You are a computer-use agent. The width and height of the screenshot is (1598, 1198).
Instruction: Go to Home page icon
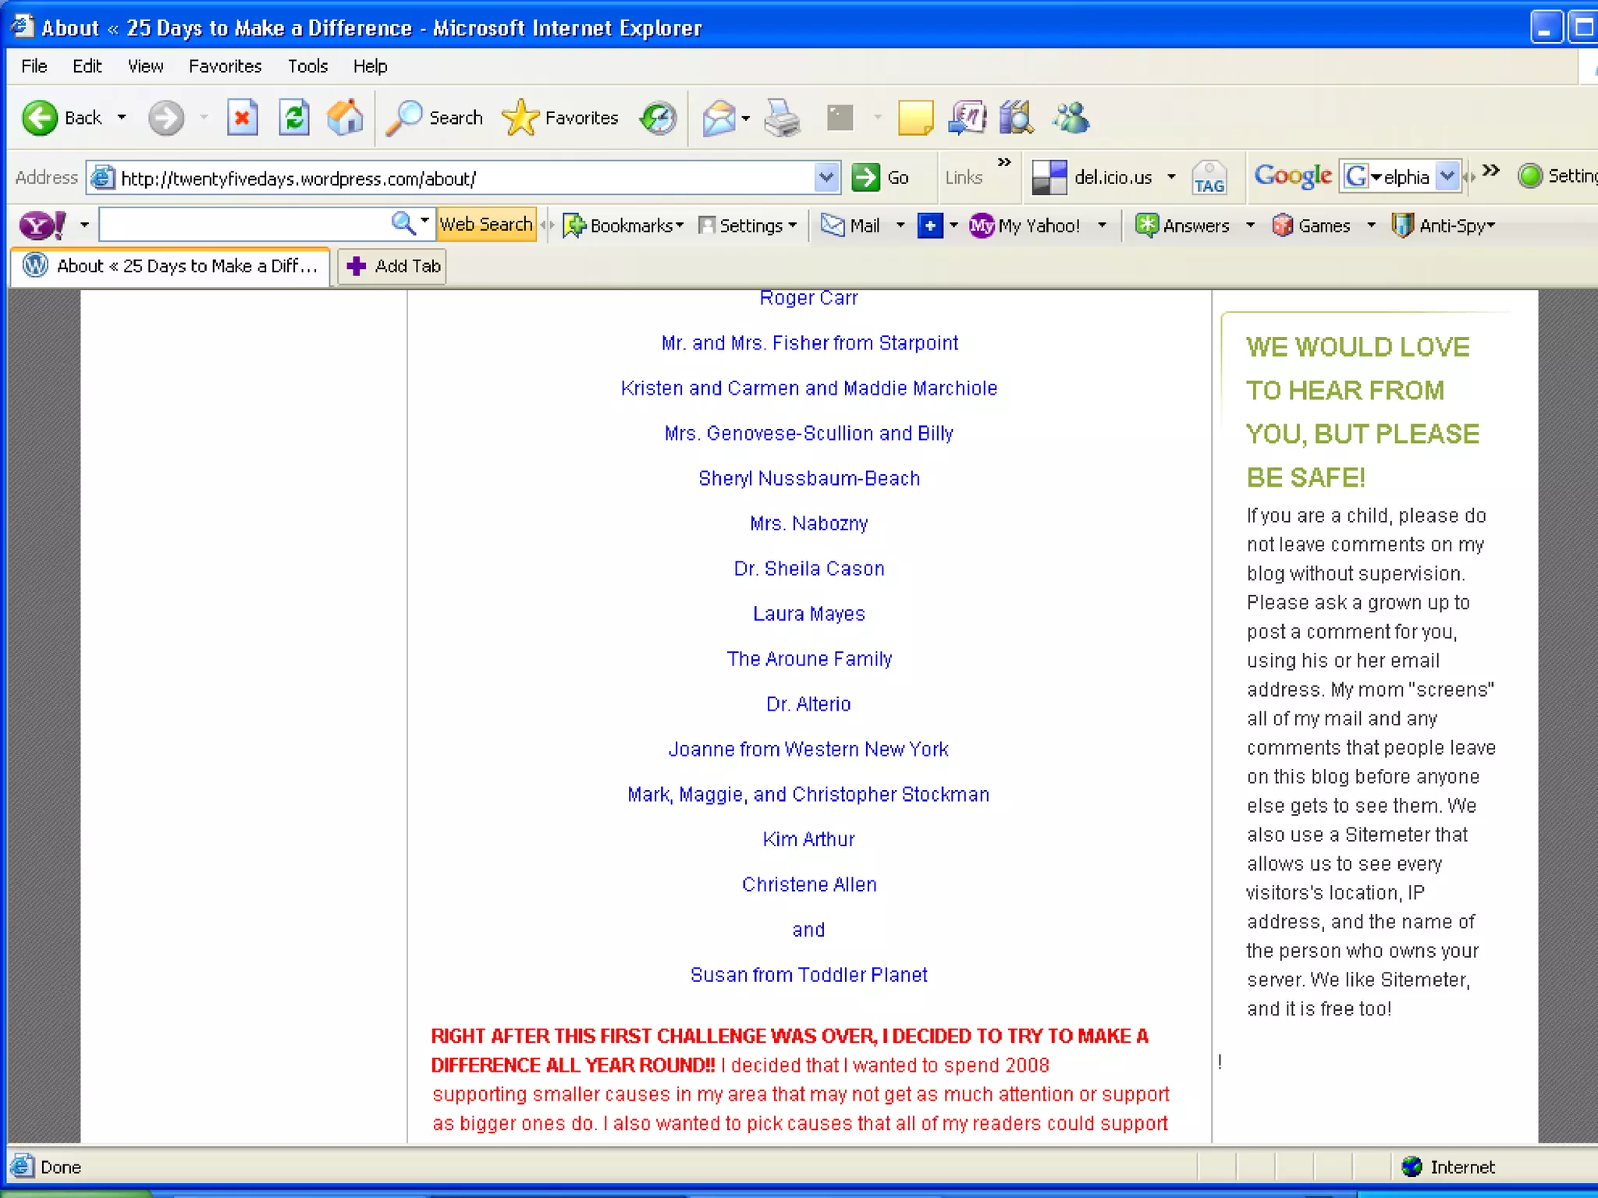click(345, 118)
